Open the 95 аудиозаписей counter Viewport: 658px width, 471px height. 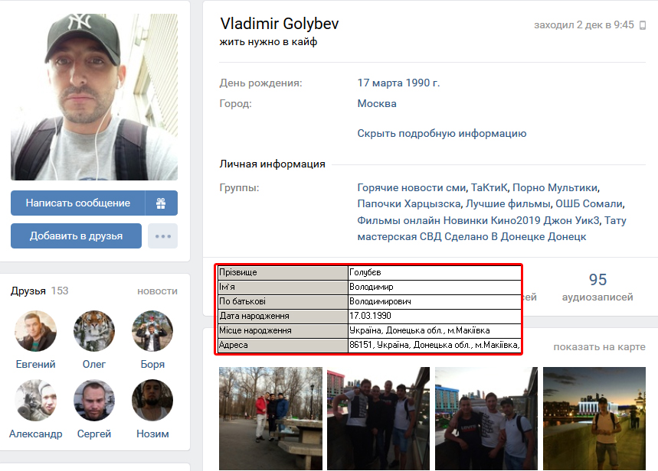click(597, 287)
